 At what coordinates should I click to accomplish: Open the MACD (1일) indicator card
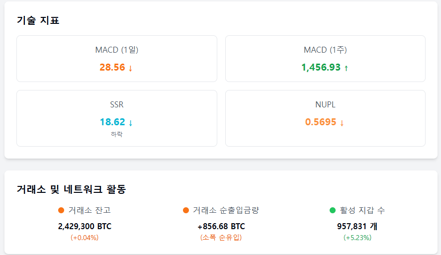(x=117, y=59)
